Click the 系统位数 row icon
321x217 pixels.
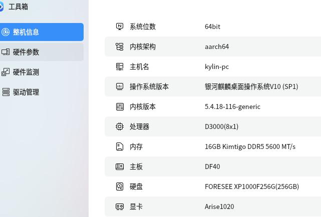click(x=120, y=26)
